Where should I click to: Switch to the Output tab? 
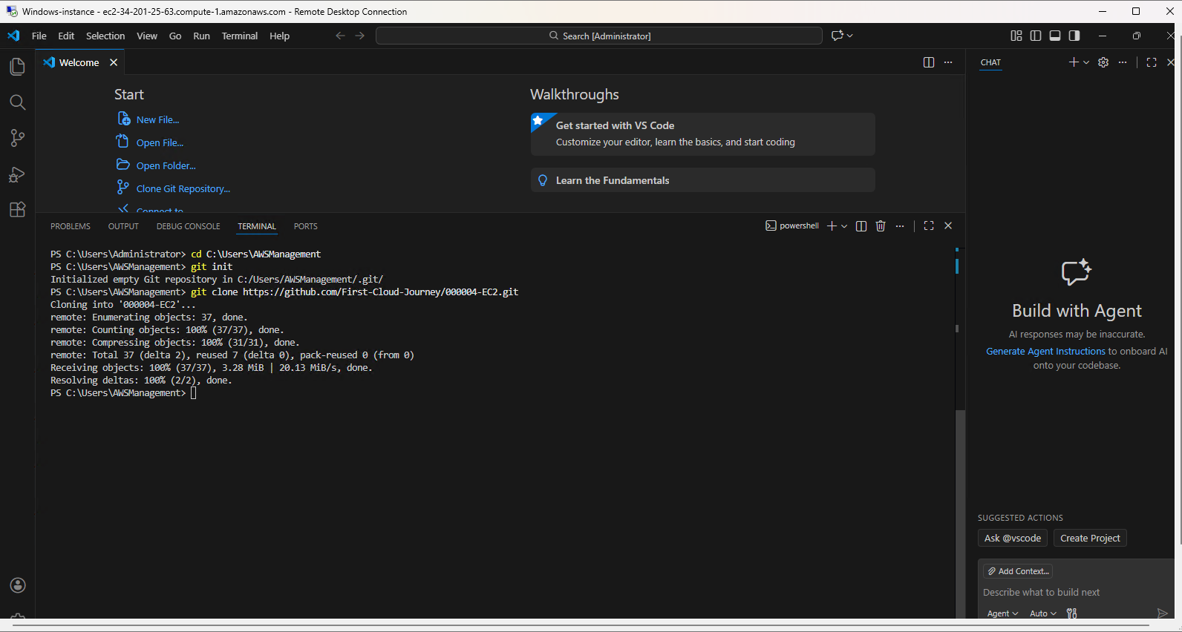click(x=123, y=226)
